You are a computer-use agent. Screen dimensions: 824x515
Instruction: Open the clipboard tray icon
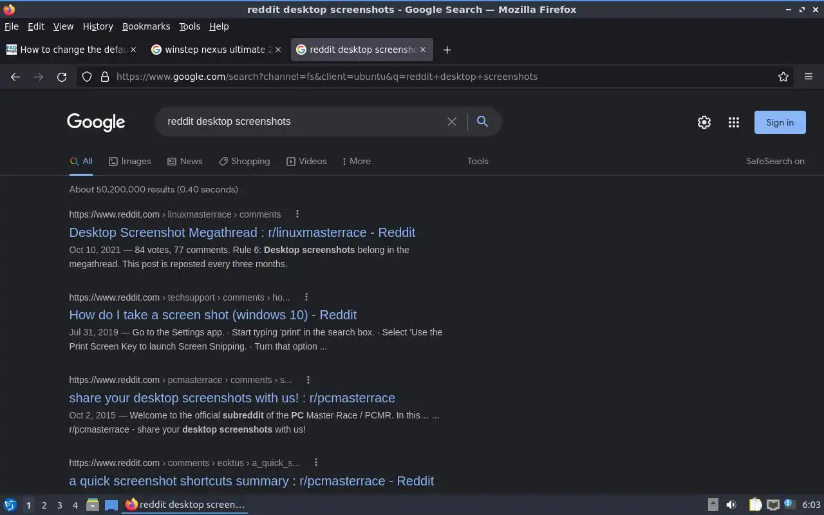point(755,505)
